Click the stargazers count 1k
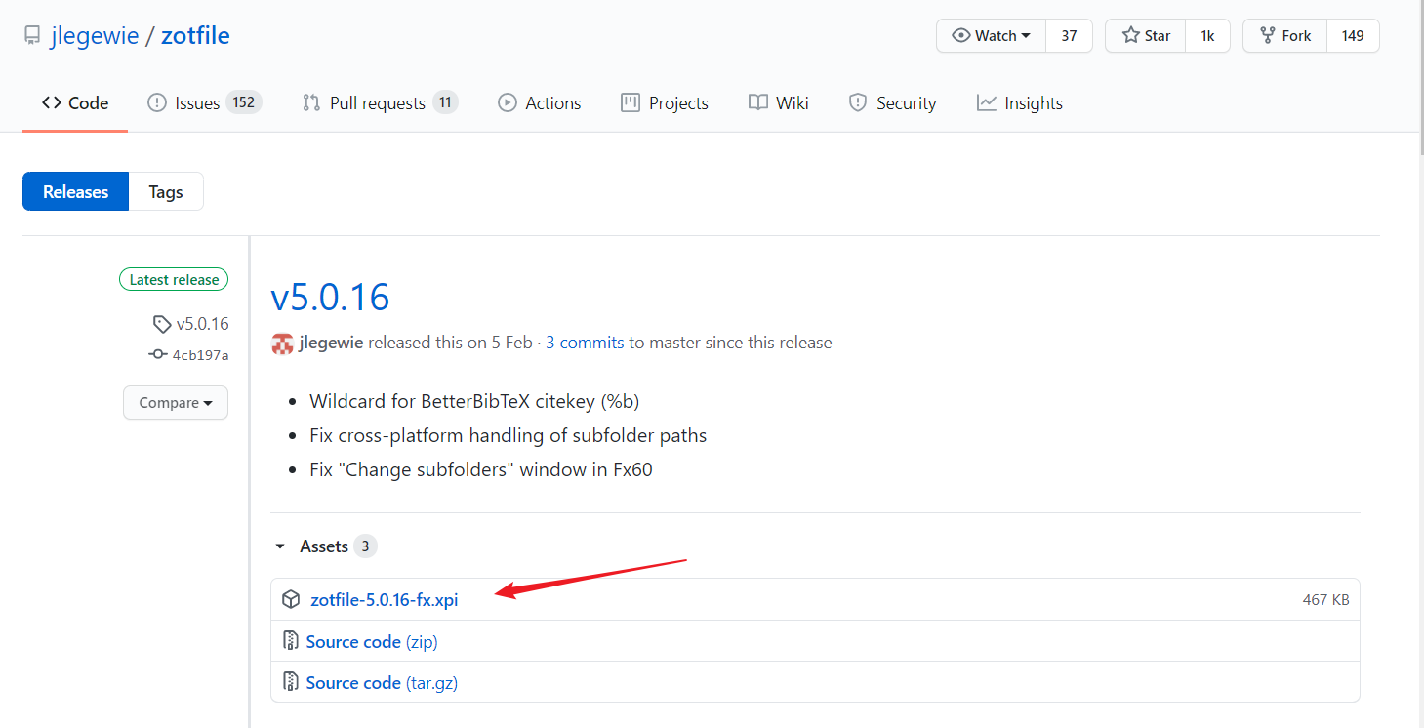This screenshot has width=1424, height=728. click(x=1207, y=35)
